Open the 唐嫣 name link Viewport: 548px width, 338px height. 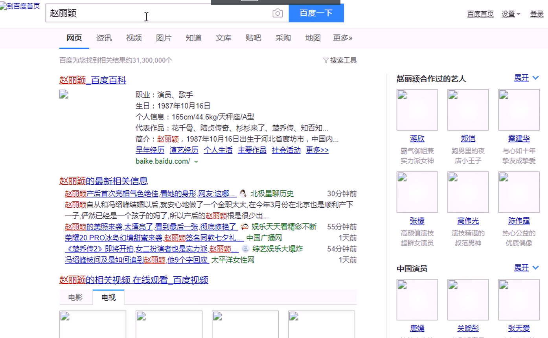(417, 329)
